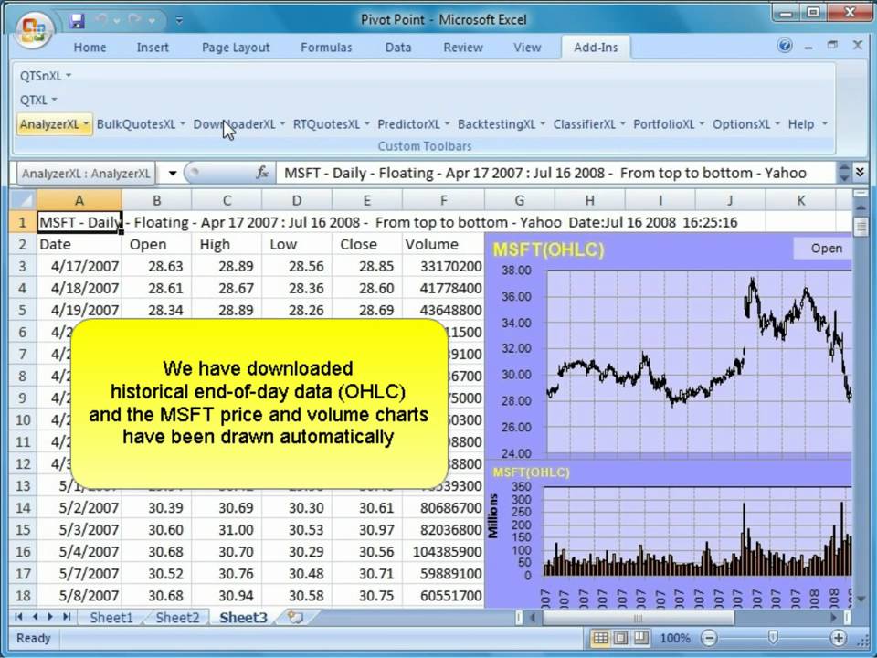The image size is (877, 658).
Task: Restore the workbook window inside ribbon
Action: 832,46
